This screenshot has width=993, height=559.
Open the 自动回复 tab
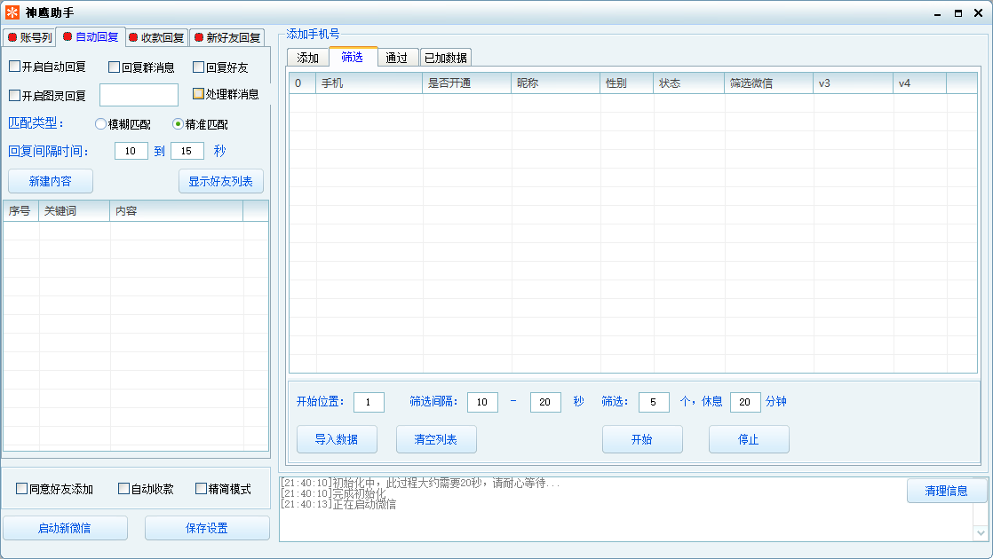91,37
